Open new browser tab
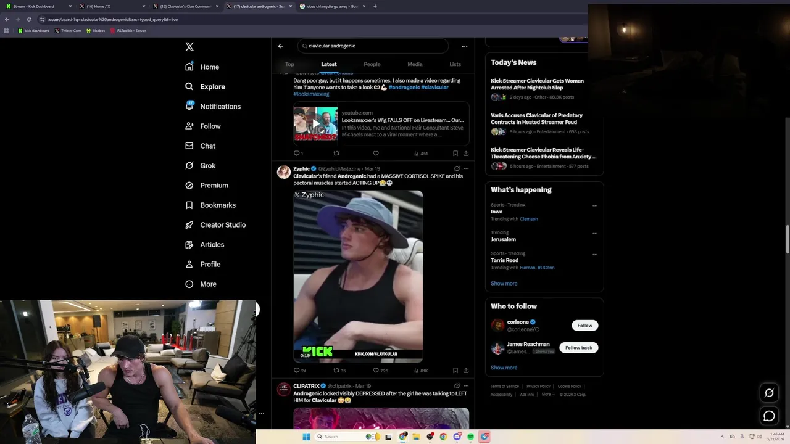This screenshot has height=444, width=790. [375, 6]
